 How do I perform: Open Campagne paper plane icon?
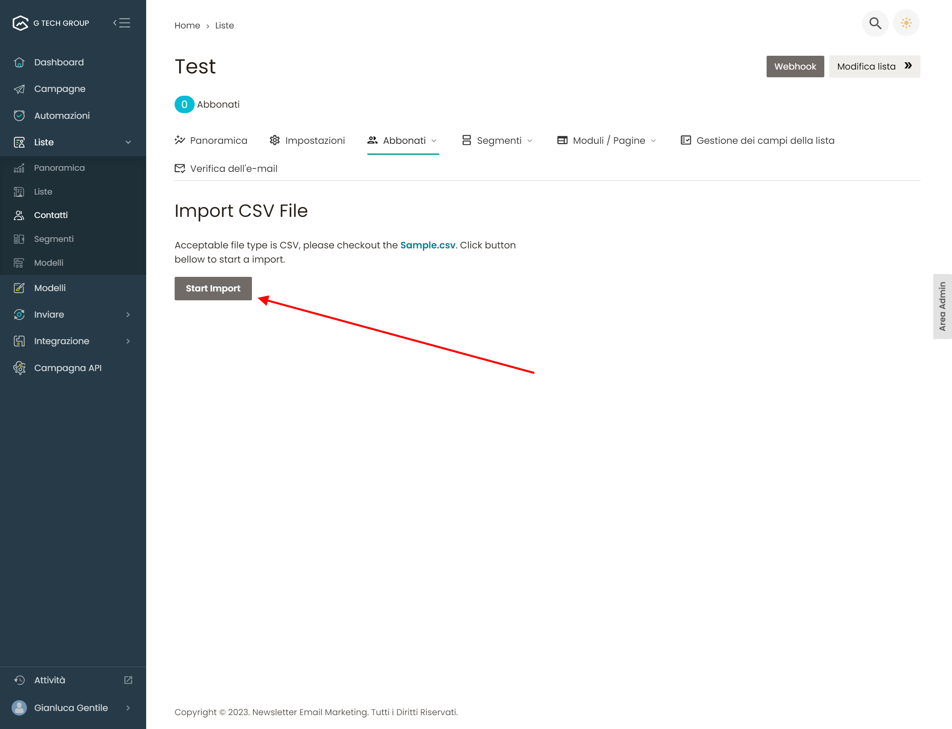point(19,89)
